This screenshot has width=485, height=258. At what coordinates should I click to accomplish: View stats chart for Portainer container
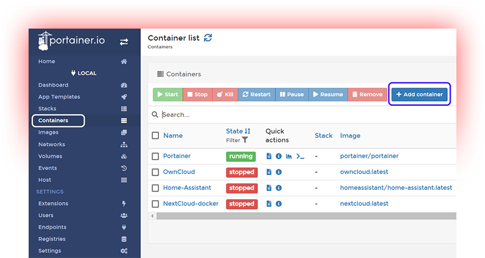point(289,156)
